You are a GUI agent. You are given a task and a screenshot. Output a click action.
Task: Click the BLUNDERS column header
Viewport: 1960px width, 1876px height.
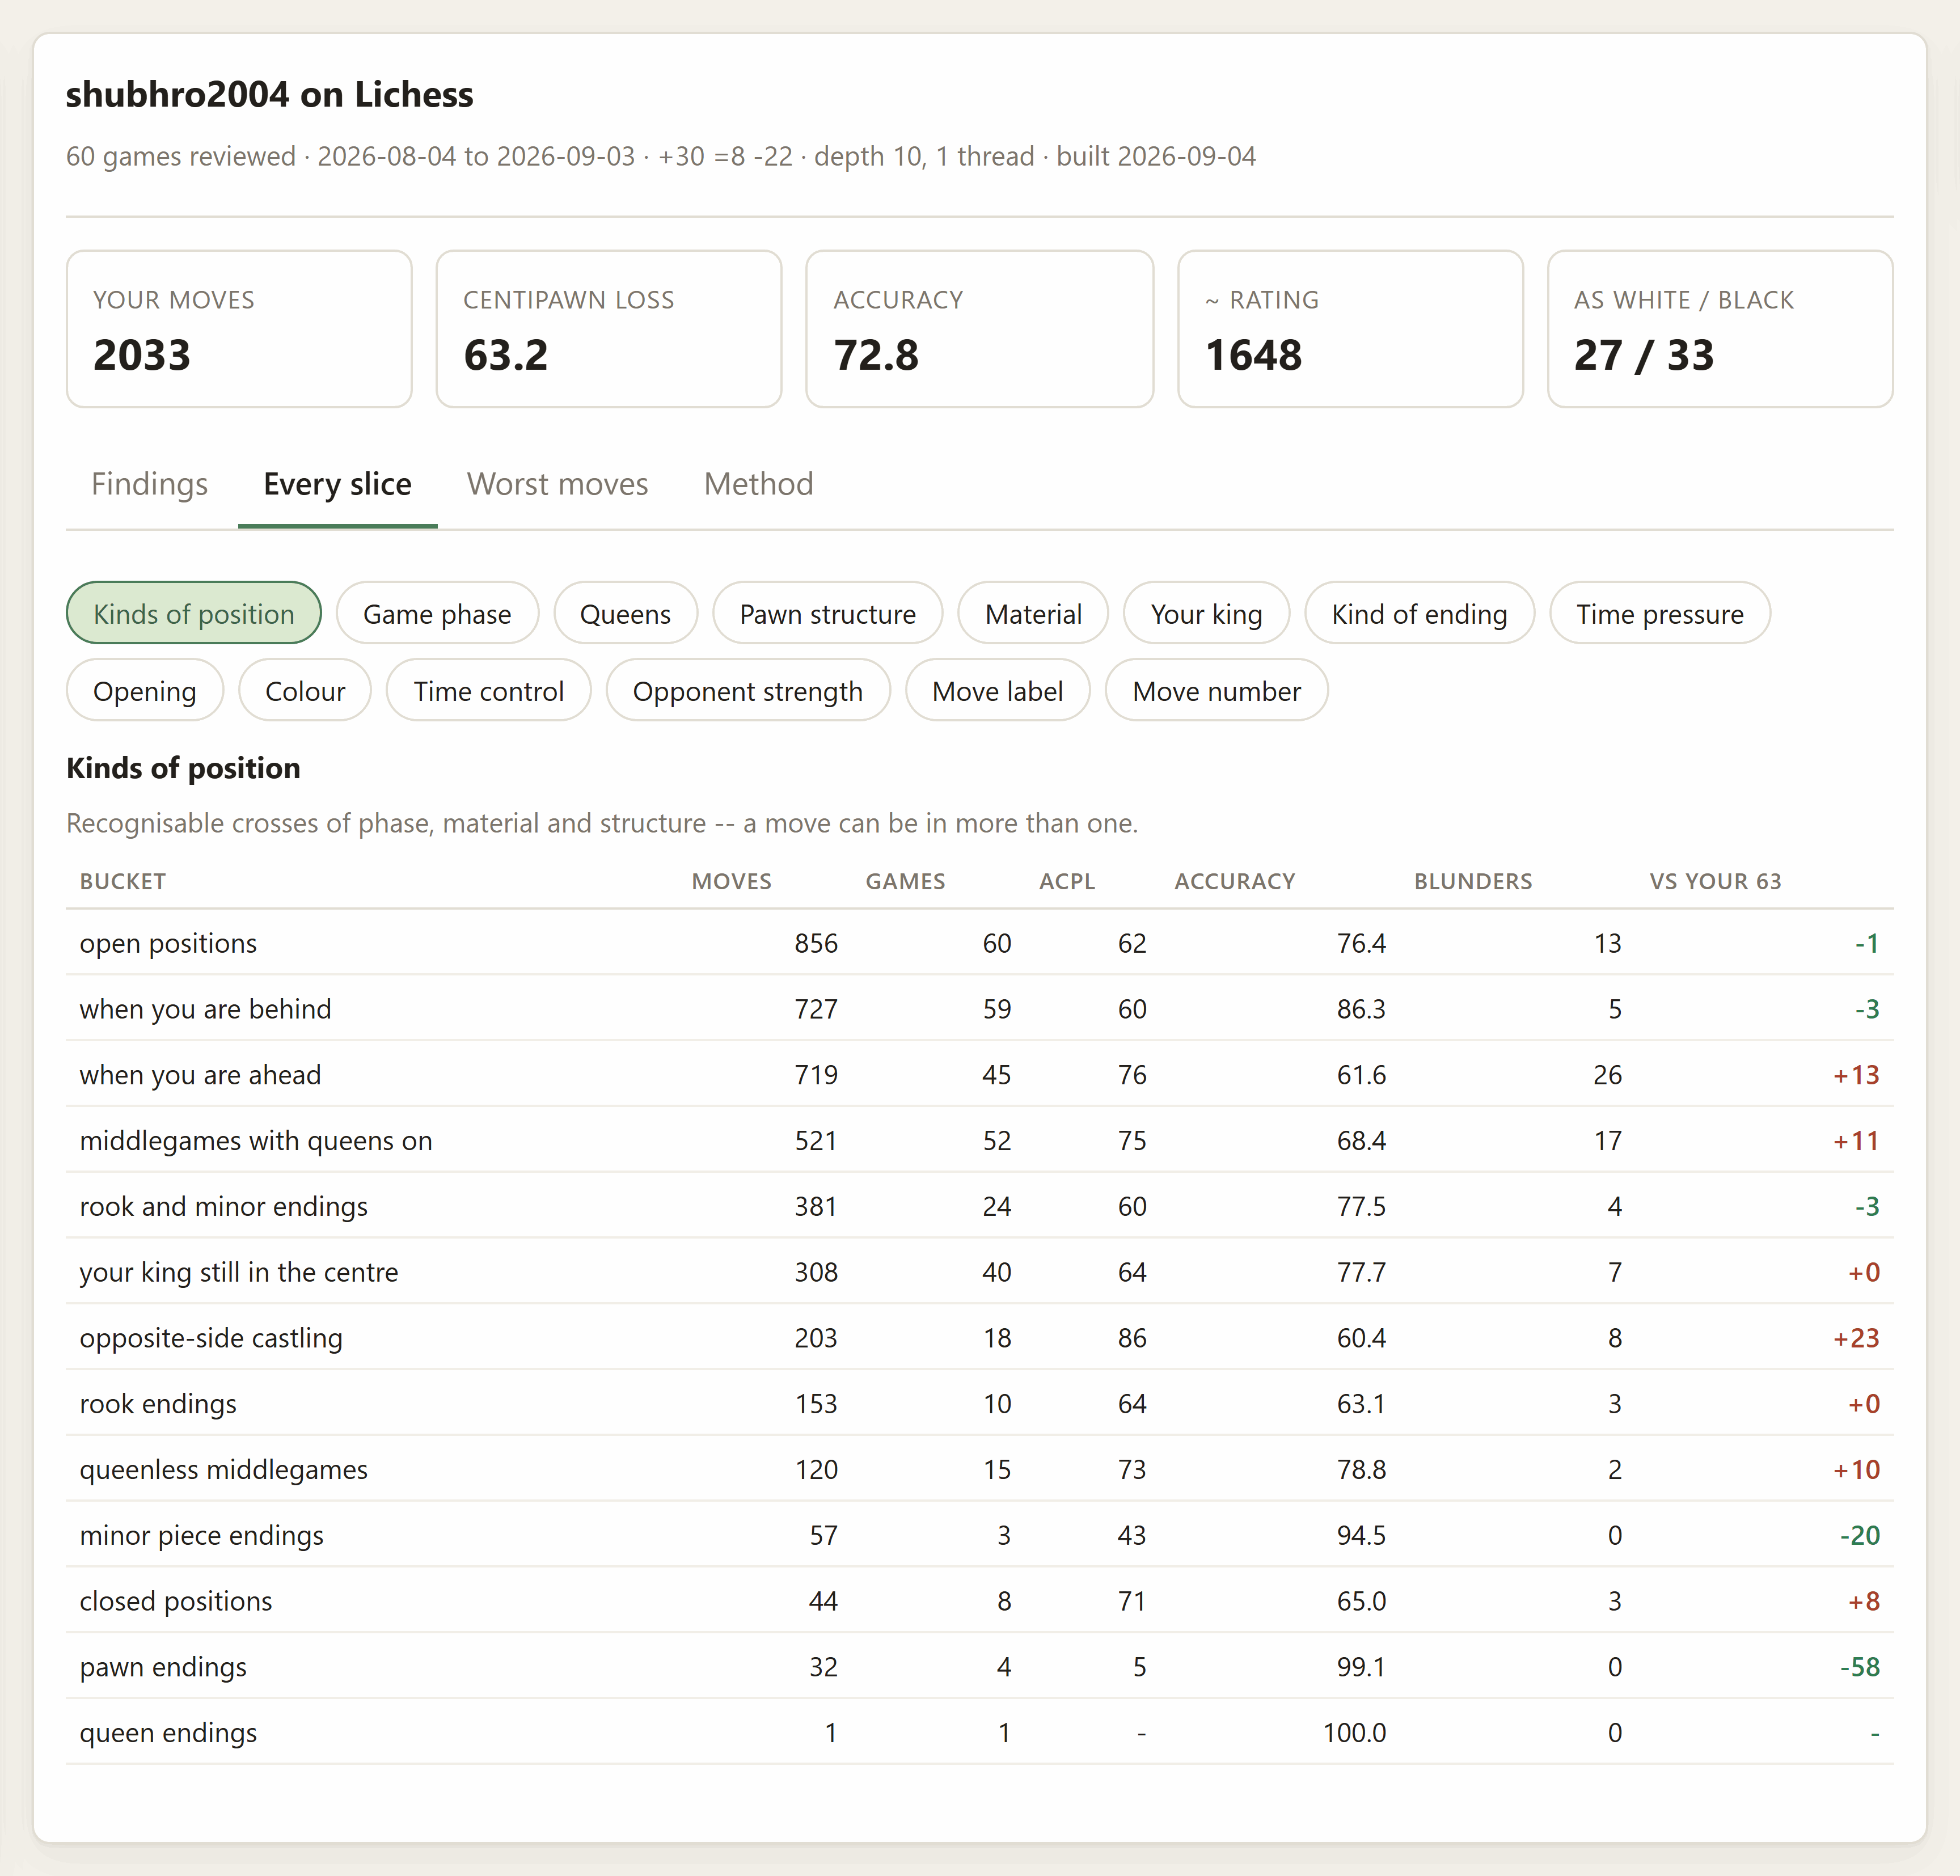pos(1473,881)
